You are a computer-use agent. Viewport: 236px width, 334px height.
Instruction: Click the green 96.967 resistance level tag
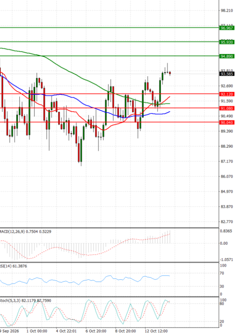point(227,28)
